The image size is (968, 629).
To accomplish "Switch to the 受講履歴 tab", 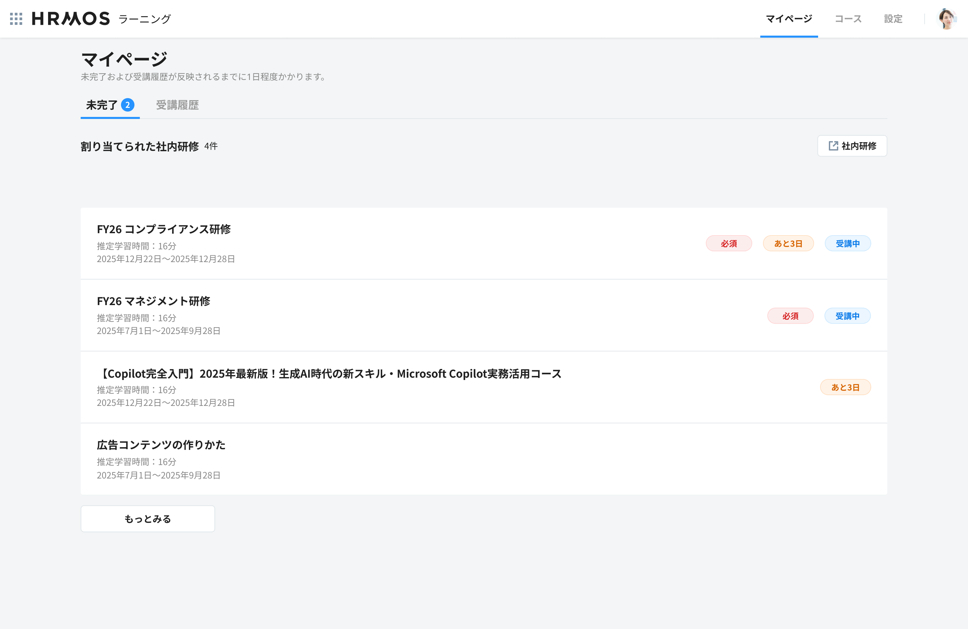I will pos(177,105).
